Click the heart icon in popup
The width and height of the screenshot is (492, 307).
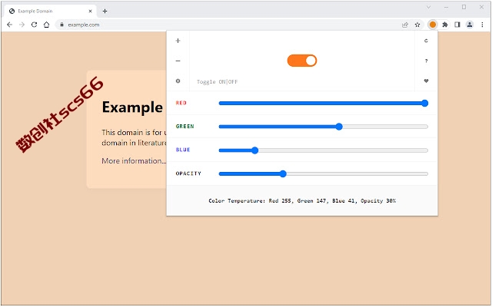click(426, 81)
